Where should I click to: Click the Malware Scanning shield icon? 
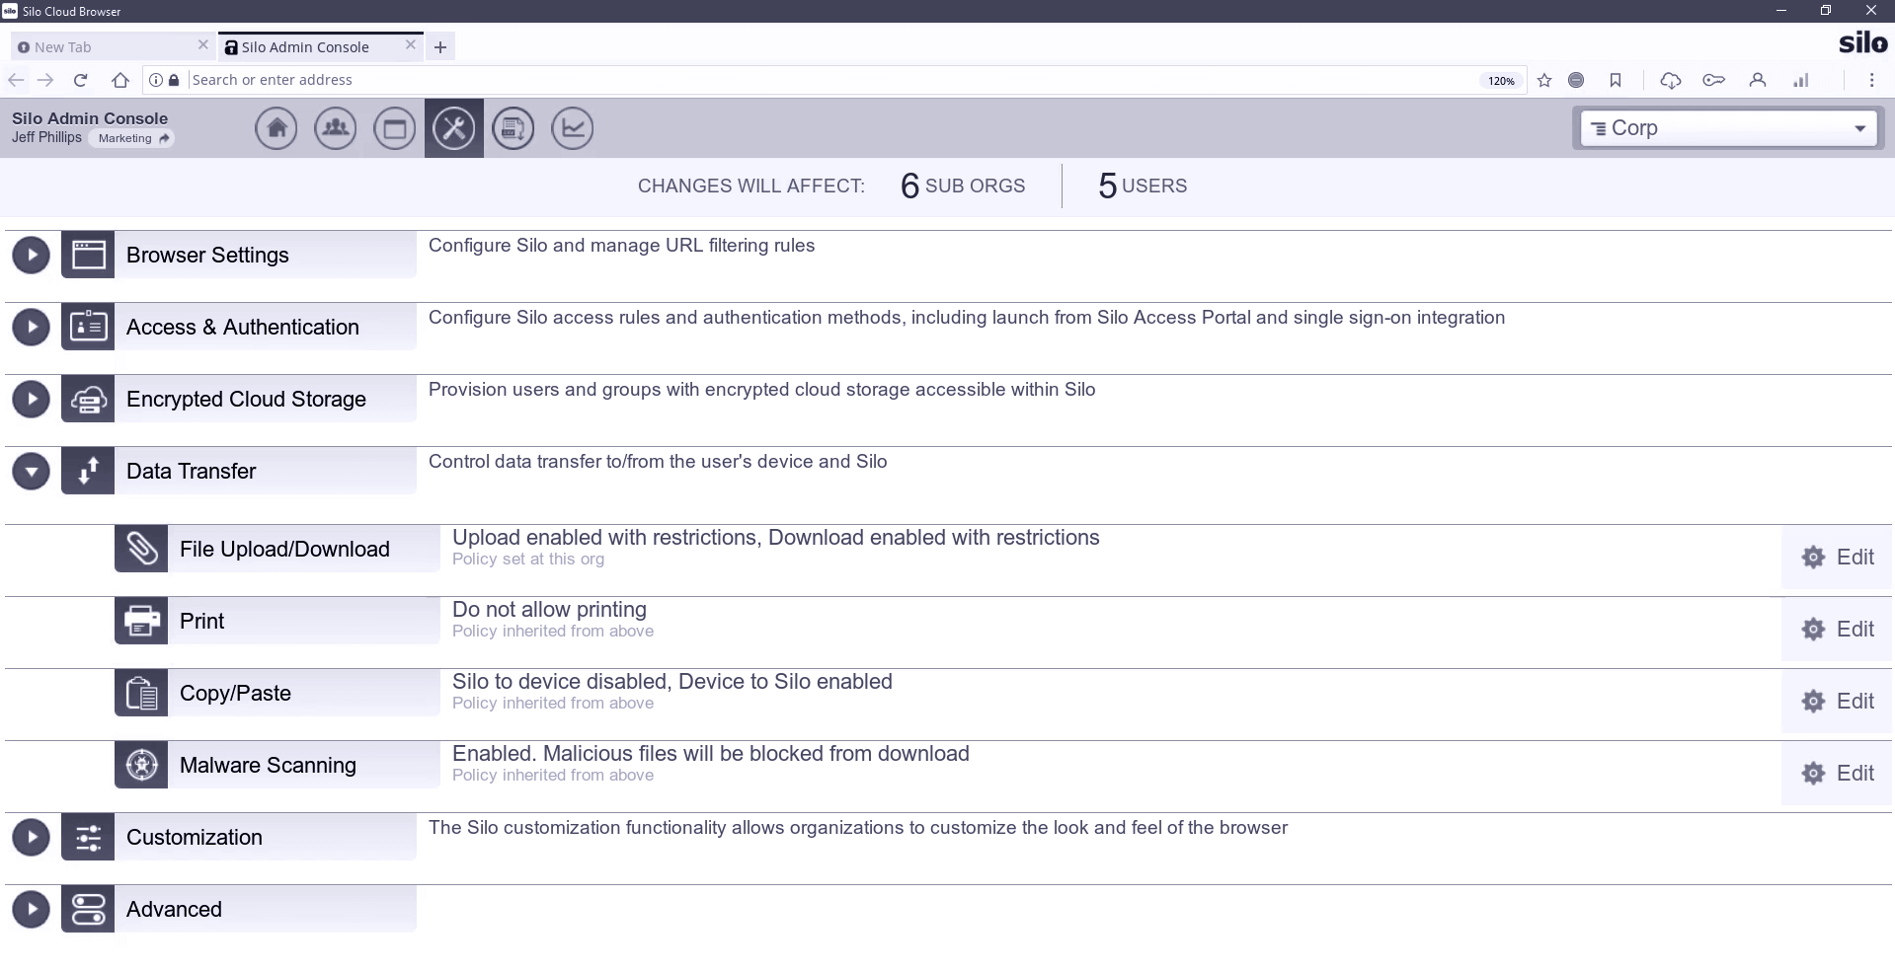click(x=141, y=765)
